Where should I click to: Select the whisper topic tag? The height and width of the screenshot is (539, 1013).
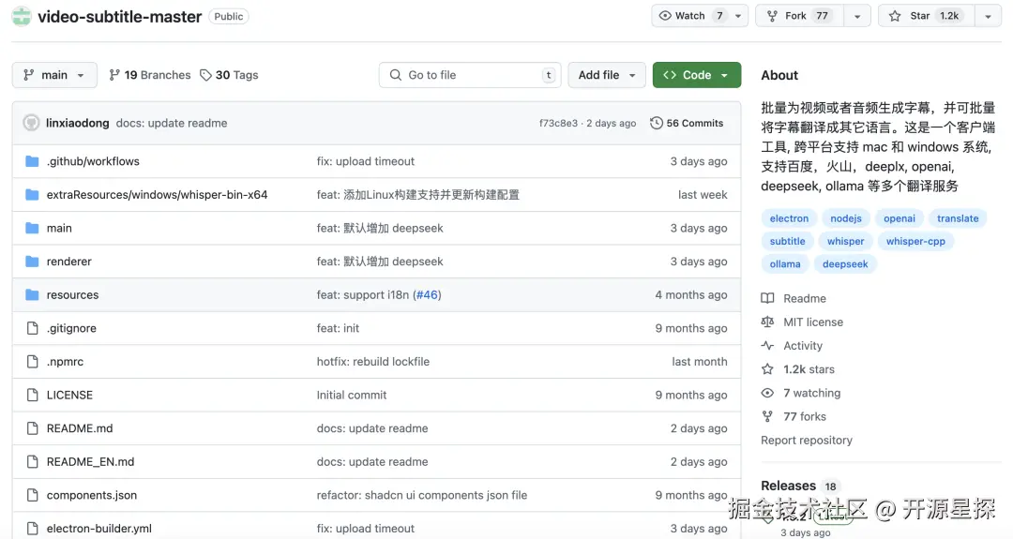845,241
